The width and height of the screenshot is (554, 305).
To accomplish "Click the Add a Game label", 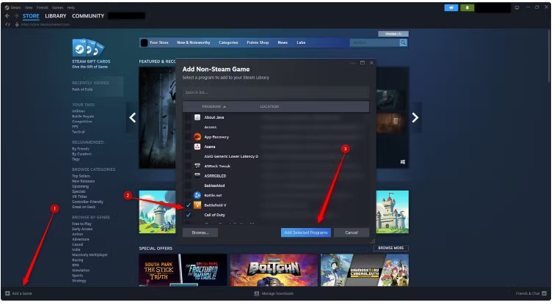I will 22,294.
